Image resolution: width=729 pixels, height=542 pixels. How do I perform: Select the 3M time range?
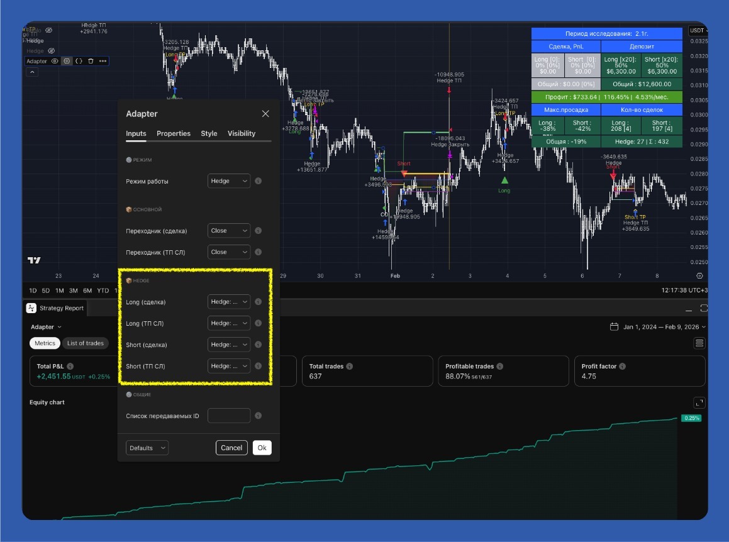(74, 290)
